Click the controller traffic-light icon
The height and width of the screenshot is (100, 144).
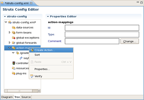click(14, 63)
